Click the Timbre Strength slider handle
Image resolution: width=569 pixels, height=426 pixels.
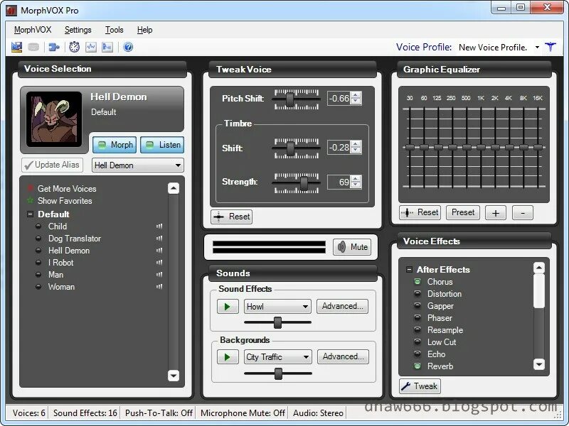pos(304,183)
